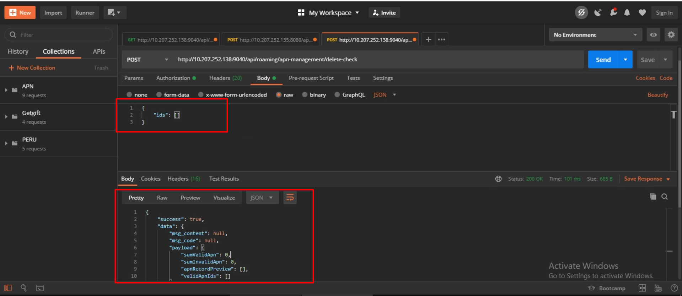Copy response body with clipboard icon

coord(653,197)
